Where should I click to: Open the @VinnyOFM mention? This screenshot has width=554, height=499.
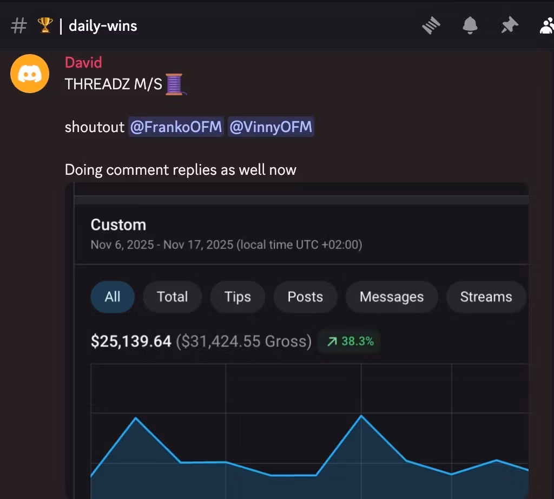271,127
